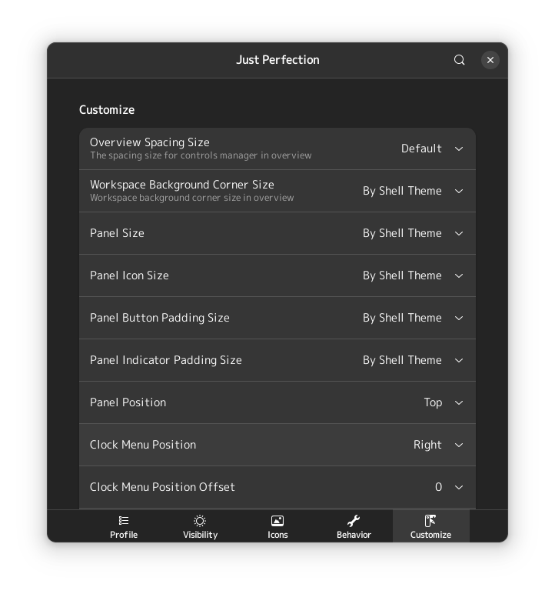Expand Clock Menu Position Offset dropdown
555x594 pixels.
[458, 487]
